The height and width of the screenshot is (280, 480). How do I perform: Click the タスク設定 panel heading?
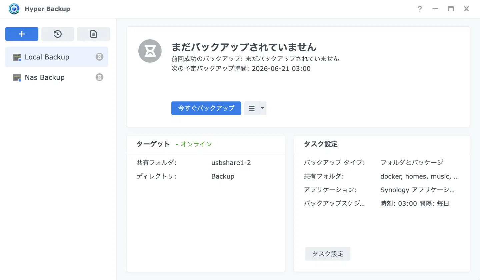[321, 144]
